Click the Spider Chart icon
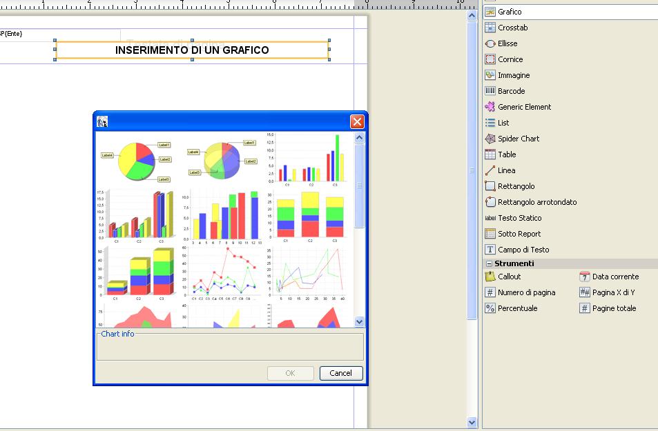Screen dimensions: 658x431 490,139
